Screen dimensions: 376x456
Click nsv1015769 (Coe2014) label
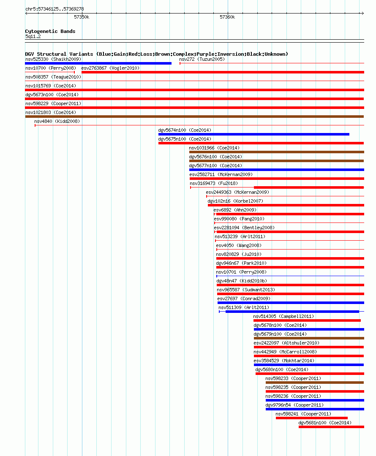[51, 86]
